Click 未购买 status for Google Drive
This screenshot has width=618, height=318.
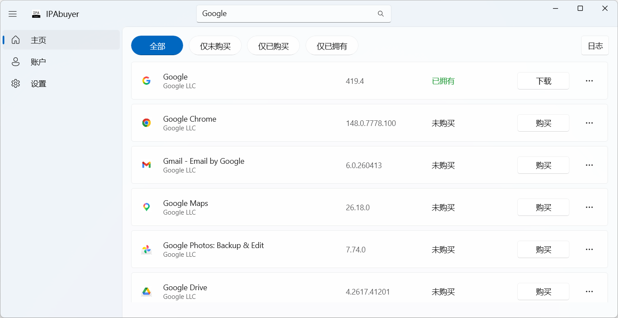(x=443, y=292)
